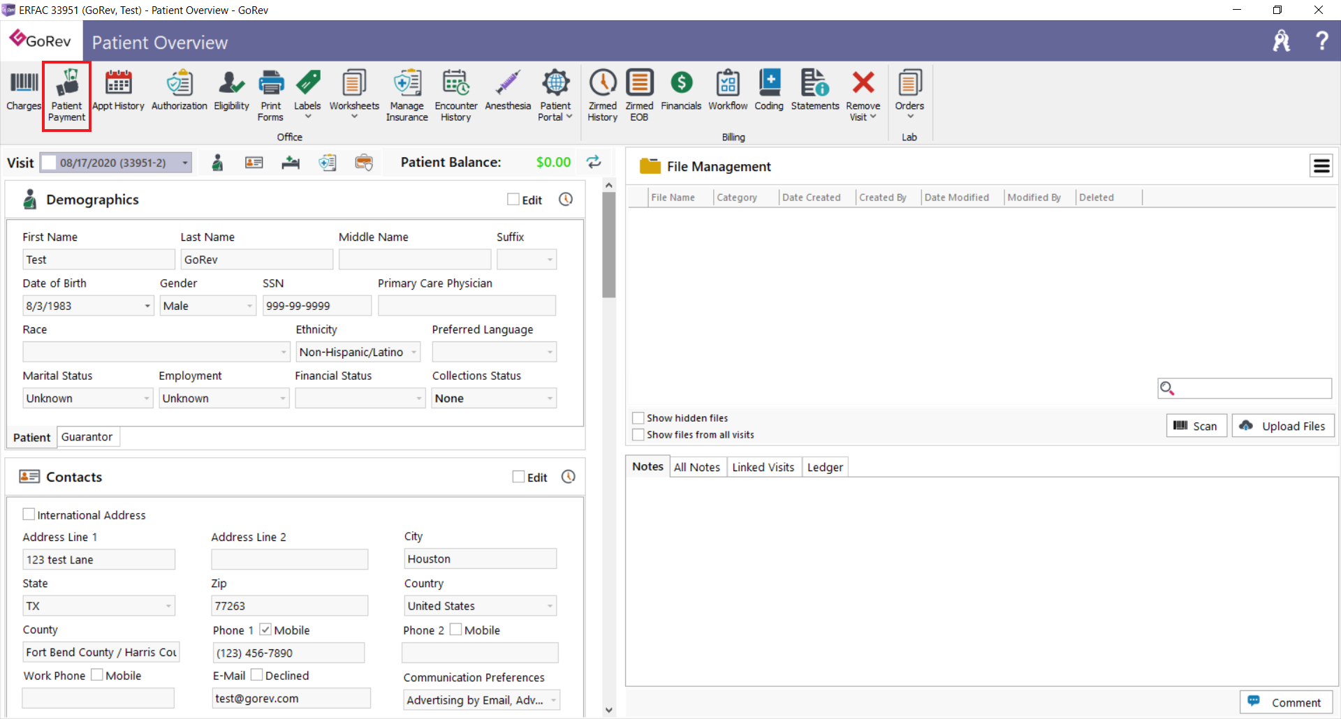The width and height of the screenshot is (1341, 719).
Task: Open the Ethnicity dropdown
Action: click(x=413, y=352)
